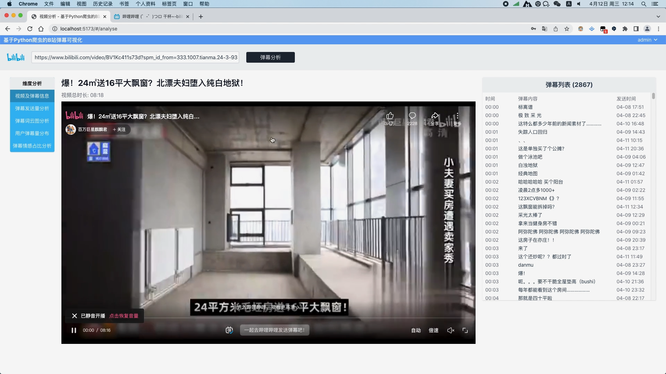The image size is (666, 374).
Task: Bookmark page with the star icon
Action: pyautogui.click(x=567, y=29)
